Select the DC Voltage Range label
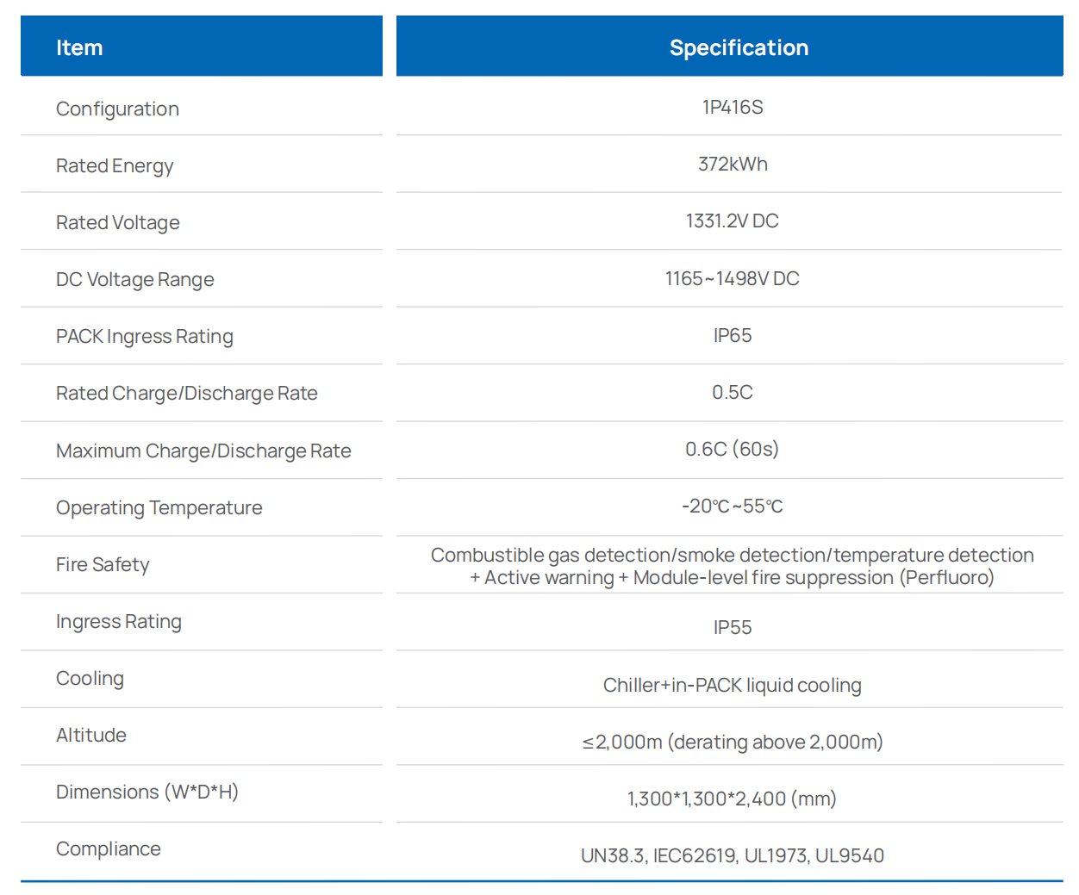 point(135,280)
